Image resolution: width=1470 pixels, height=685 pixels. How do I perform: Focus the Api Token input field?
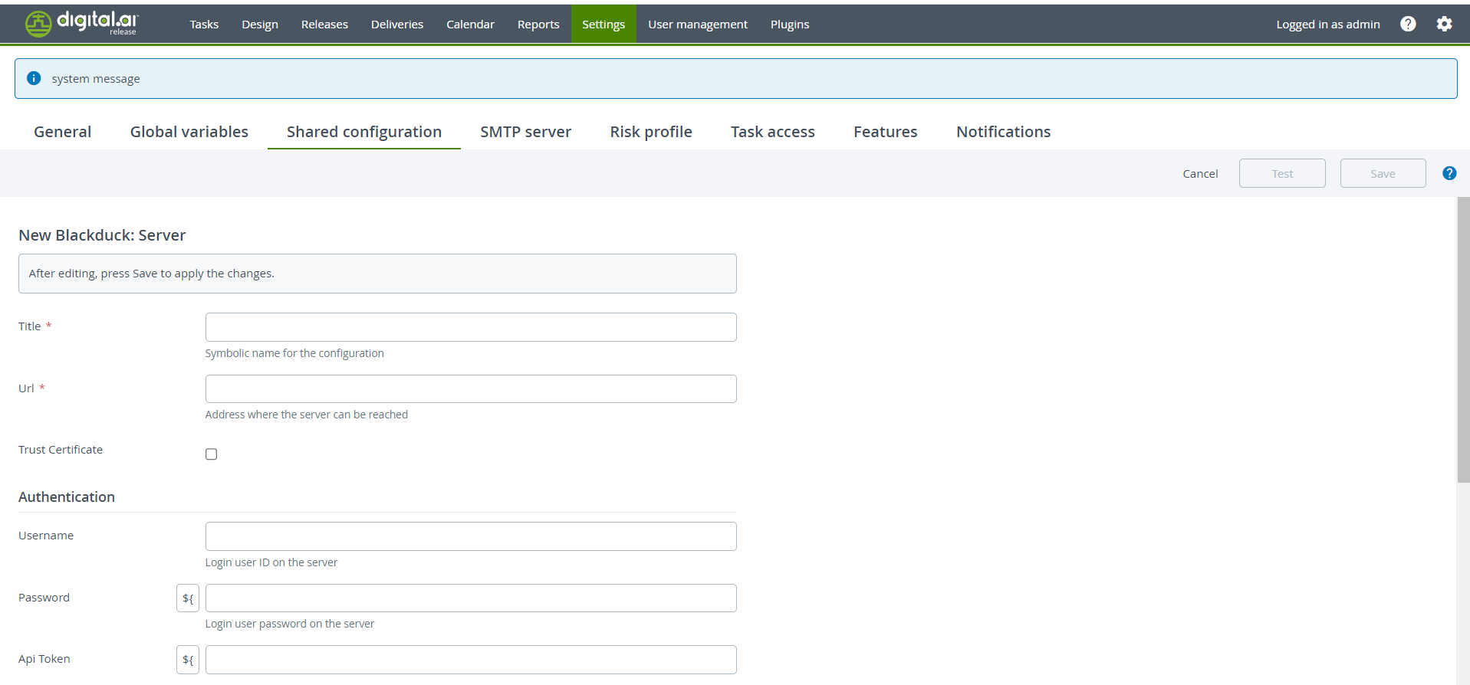(471, 660)
